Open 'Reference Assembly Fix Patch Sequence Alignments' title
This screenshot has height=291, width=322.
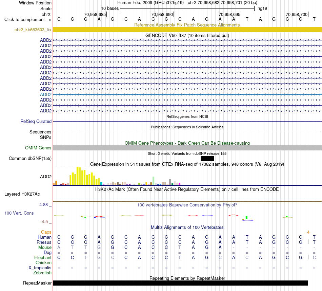coord(187,25)
